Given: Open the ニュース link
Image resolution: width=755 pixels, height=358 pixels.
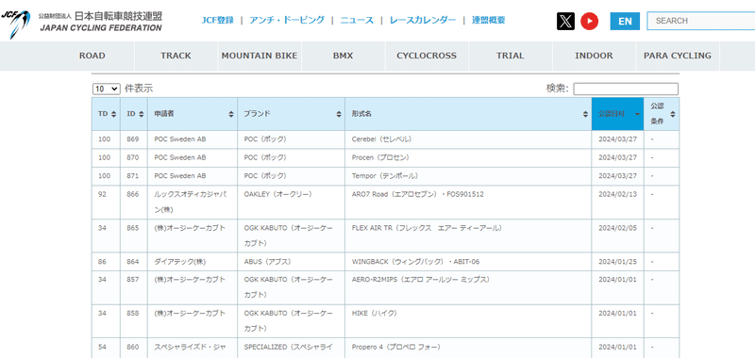Looking at the screenshot, I should (x=357, y=20).
